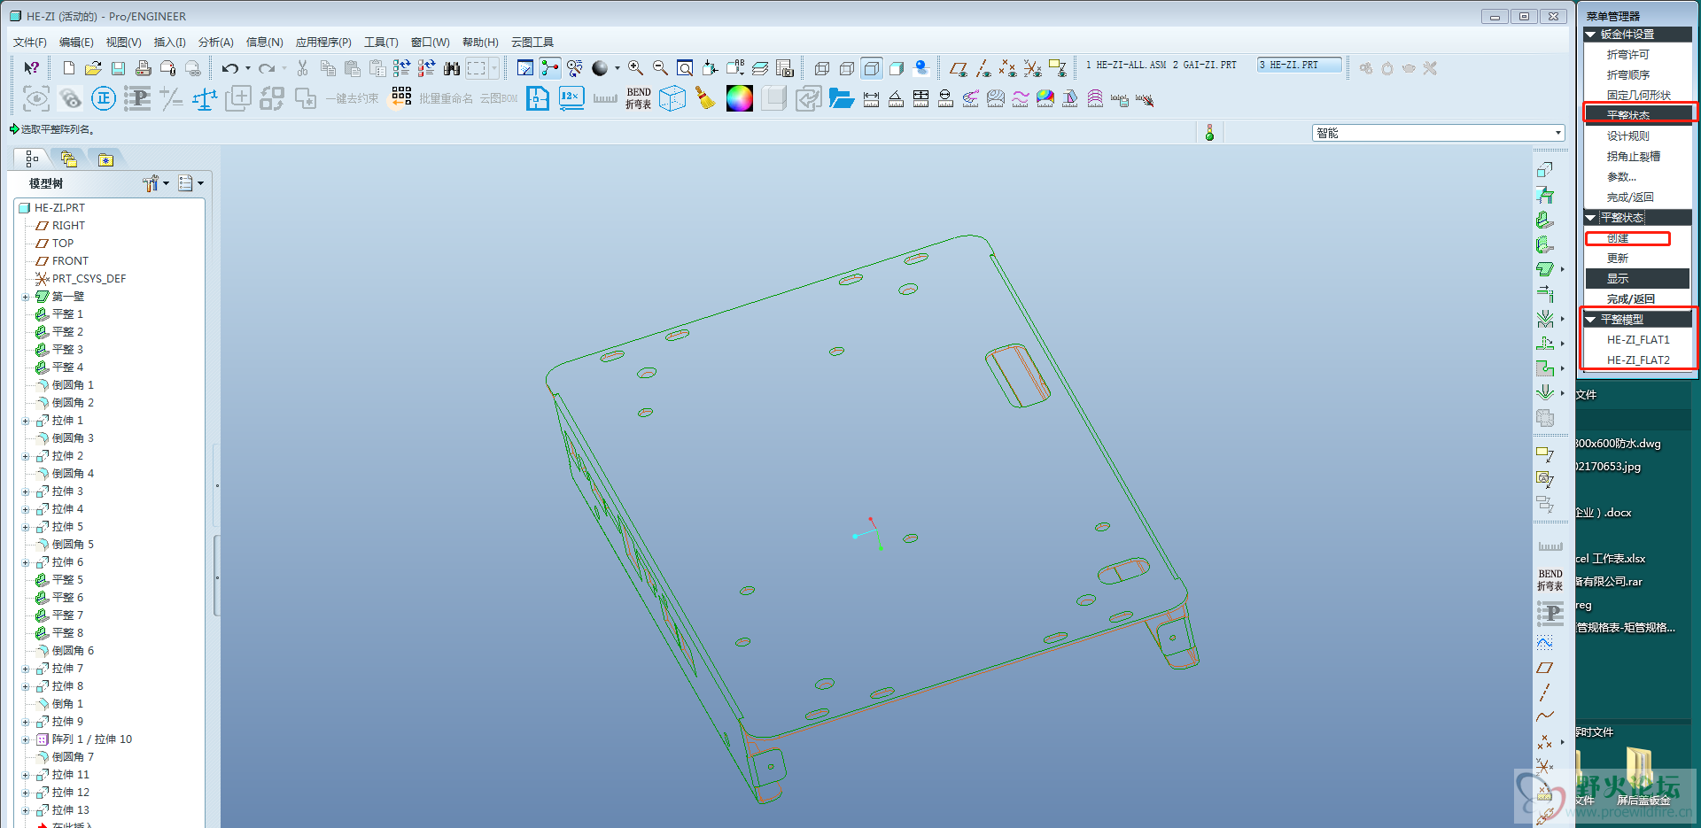
Task: Click the 正 circle icon
Action: pyautogui.click(x=104, y=98)
